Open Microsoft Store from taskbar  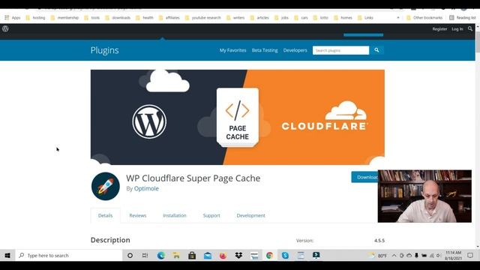(192, 255)
